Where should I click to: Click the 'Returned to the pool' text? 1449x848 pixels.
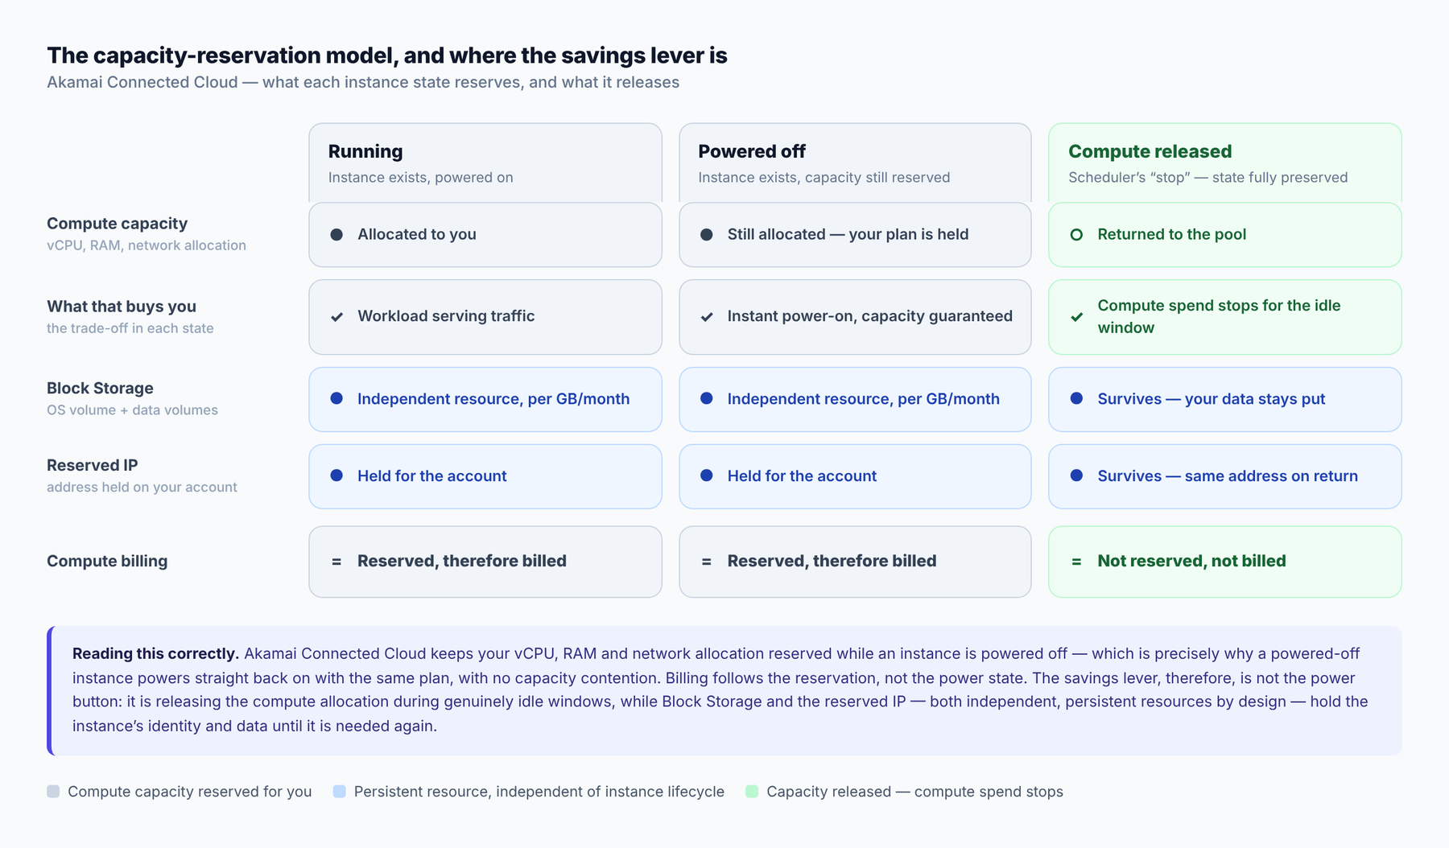(1171, 235)
